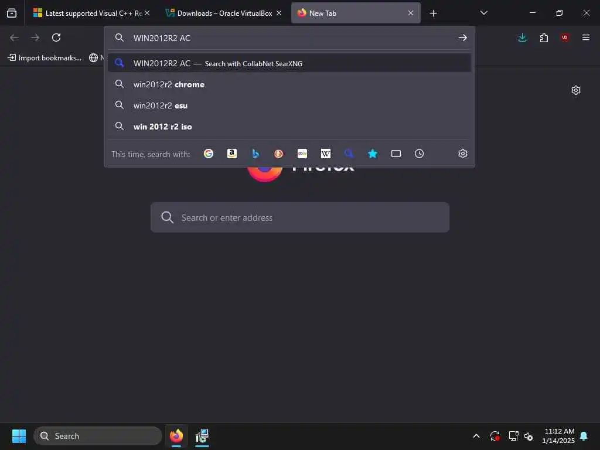Image resolution: width=600 pixels, height=450 pixels.
Task: Open clock showing 11:12 AM 1/14/2025
Action: (558, 436)
